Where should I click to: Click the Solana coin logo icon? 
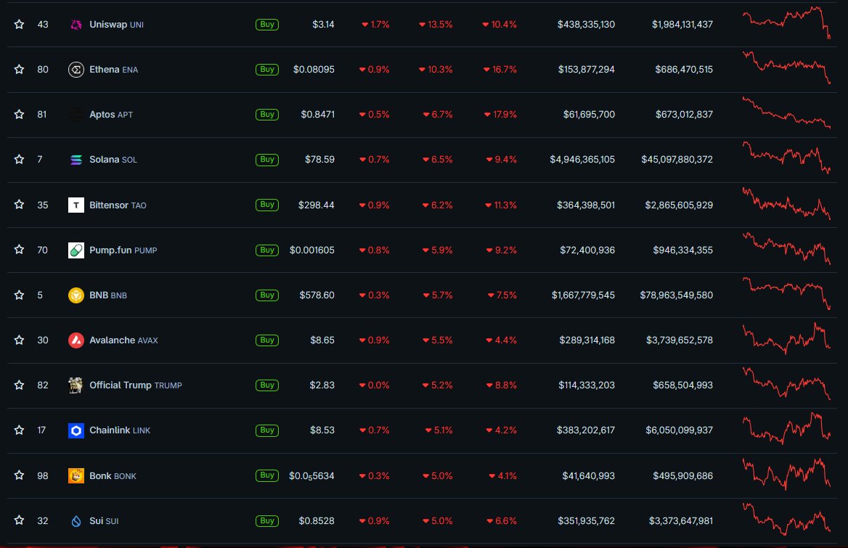[x=76, y=160]
